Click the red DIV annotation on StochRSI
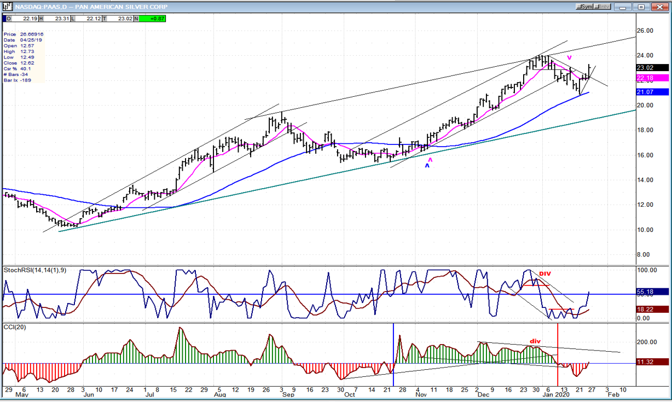 545,274
